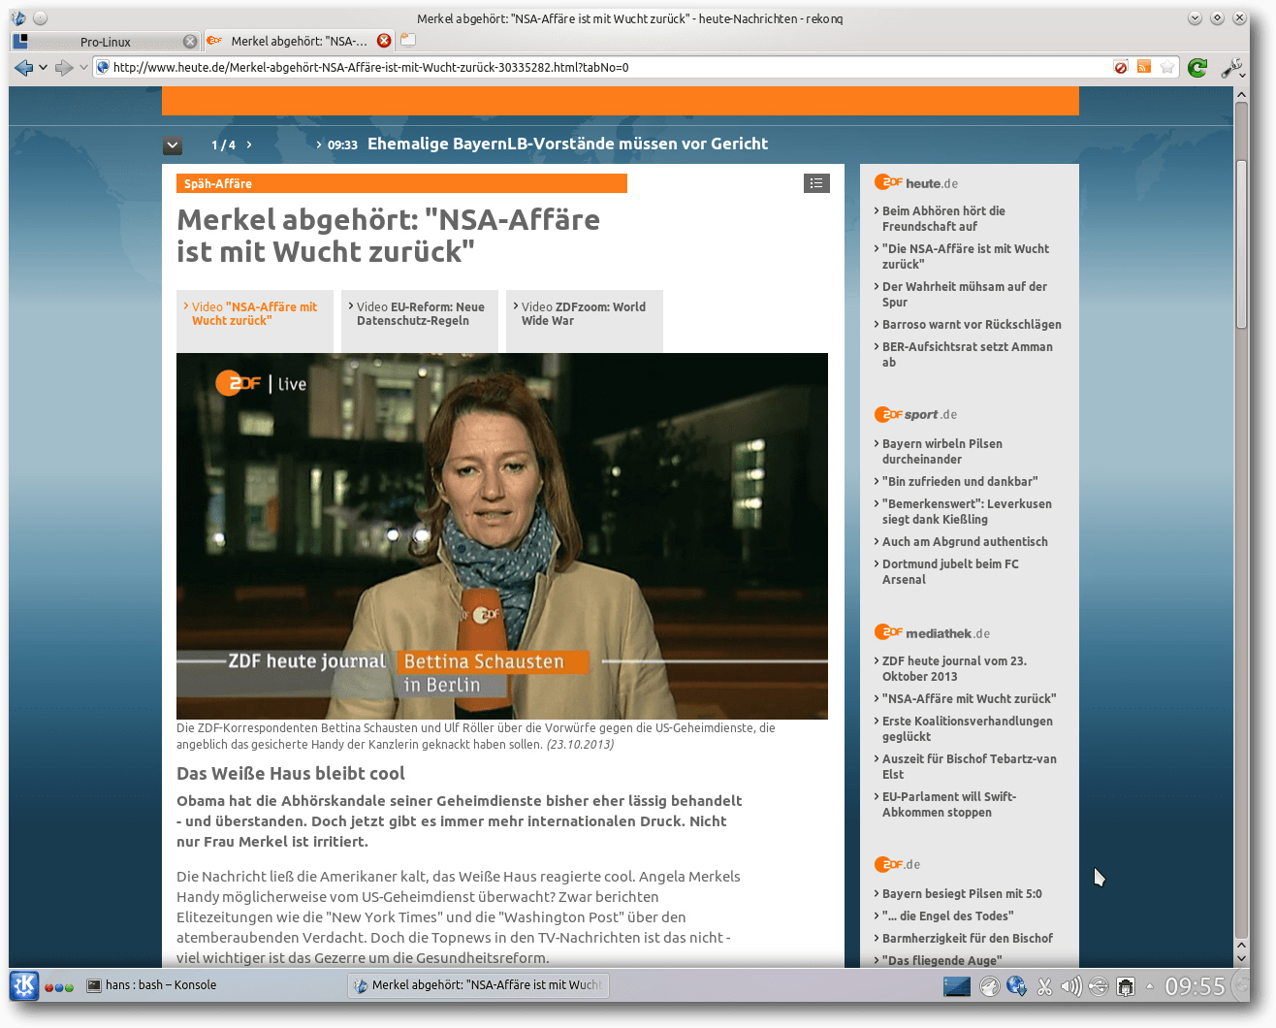Open "... die Engel des Todes" link
Viewport: 1276px width, 1028px height.
point(947,916)
